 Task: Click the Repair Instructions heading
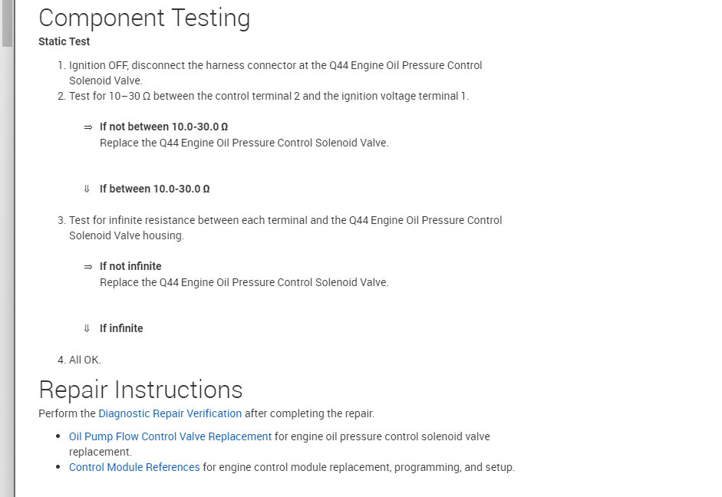[140, 390]
